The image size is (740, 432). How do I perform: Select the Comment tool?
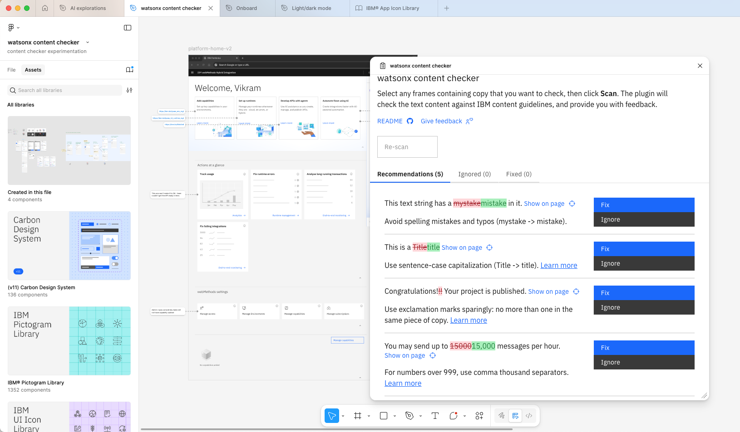coord(454,416)
